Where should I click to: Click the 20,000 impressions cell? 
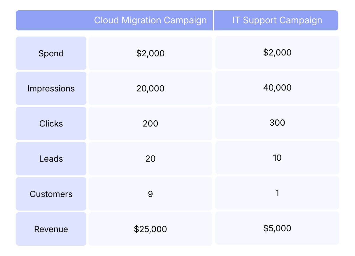[150, 88]
